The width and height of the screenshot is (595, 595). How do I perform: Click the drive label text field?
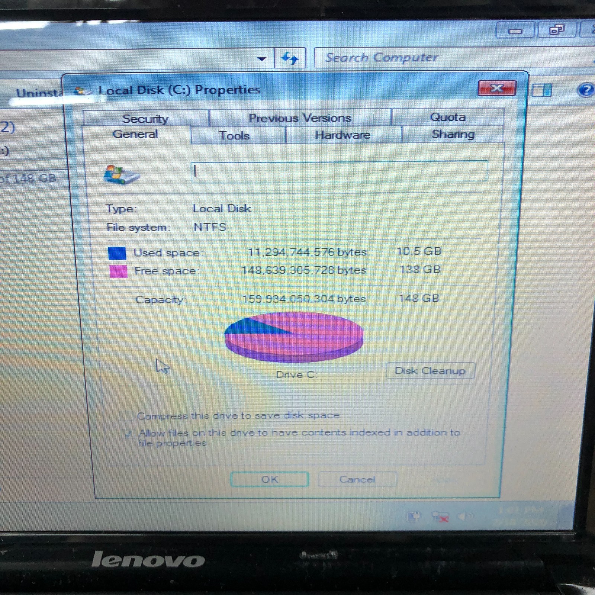(x=339, y=171)
